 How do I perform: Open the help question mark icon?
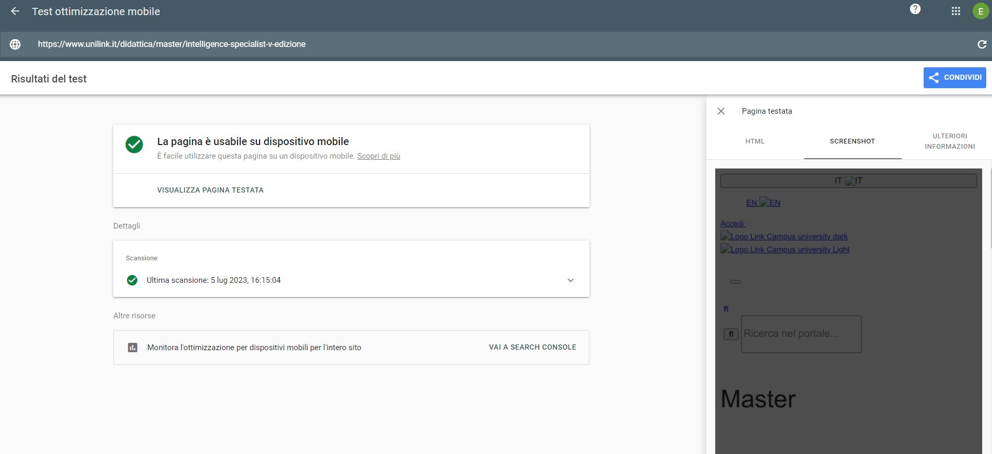point(915,9)
